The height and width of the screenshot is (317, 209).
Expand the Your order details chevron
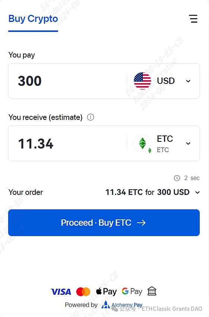(x=197, y=192)
